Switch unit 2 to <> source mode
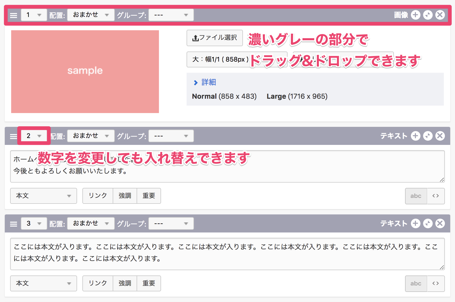Image resolution: width=455 pixels, height=302 pixels. click(x=436, y=196)
